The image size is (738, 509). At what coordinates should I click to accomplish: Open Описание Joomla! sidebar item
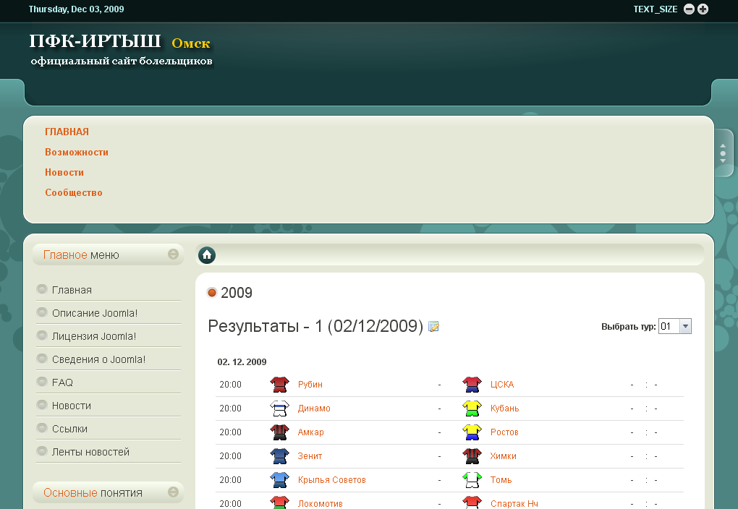point(95,313)
